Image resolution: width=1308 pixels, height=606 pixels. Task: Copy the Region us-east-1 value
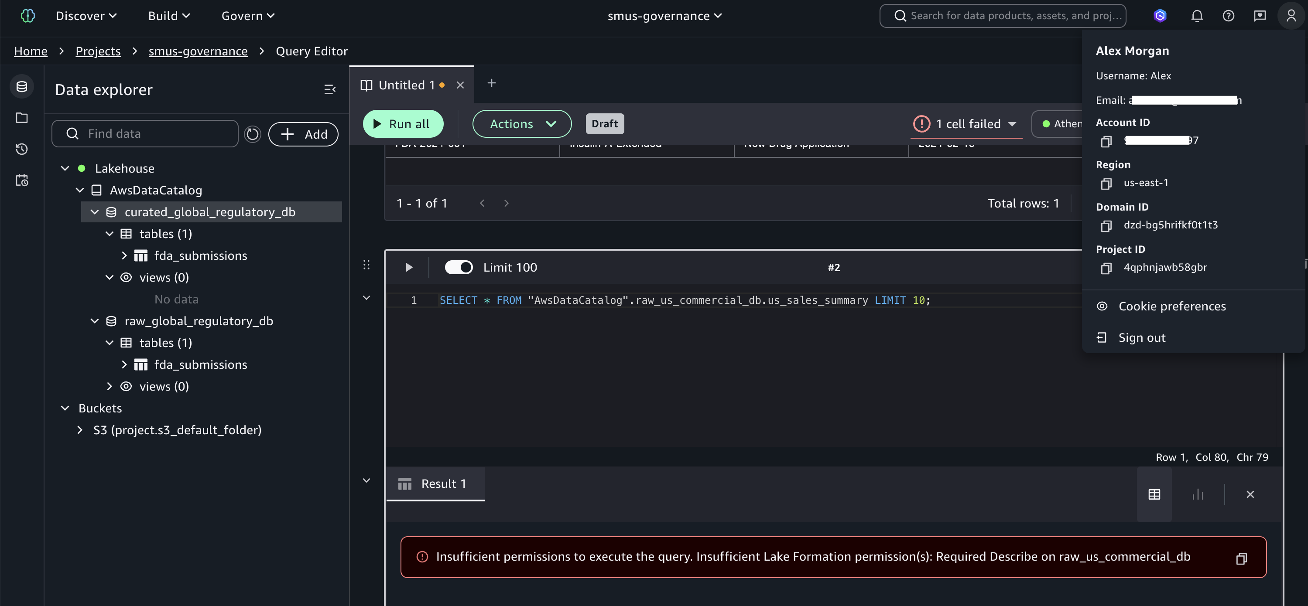point(1106,183)
